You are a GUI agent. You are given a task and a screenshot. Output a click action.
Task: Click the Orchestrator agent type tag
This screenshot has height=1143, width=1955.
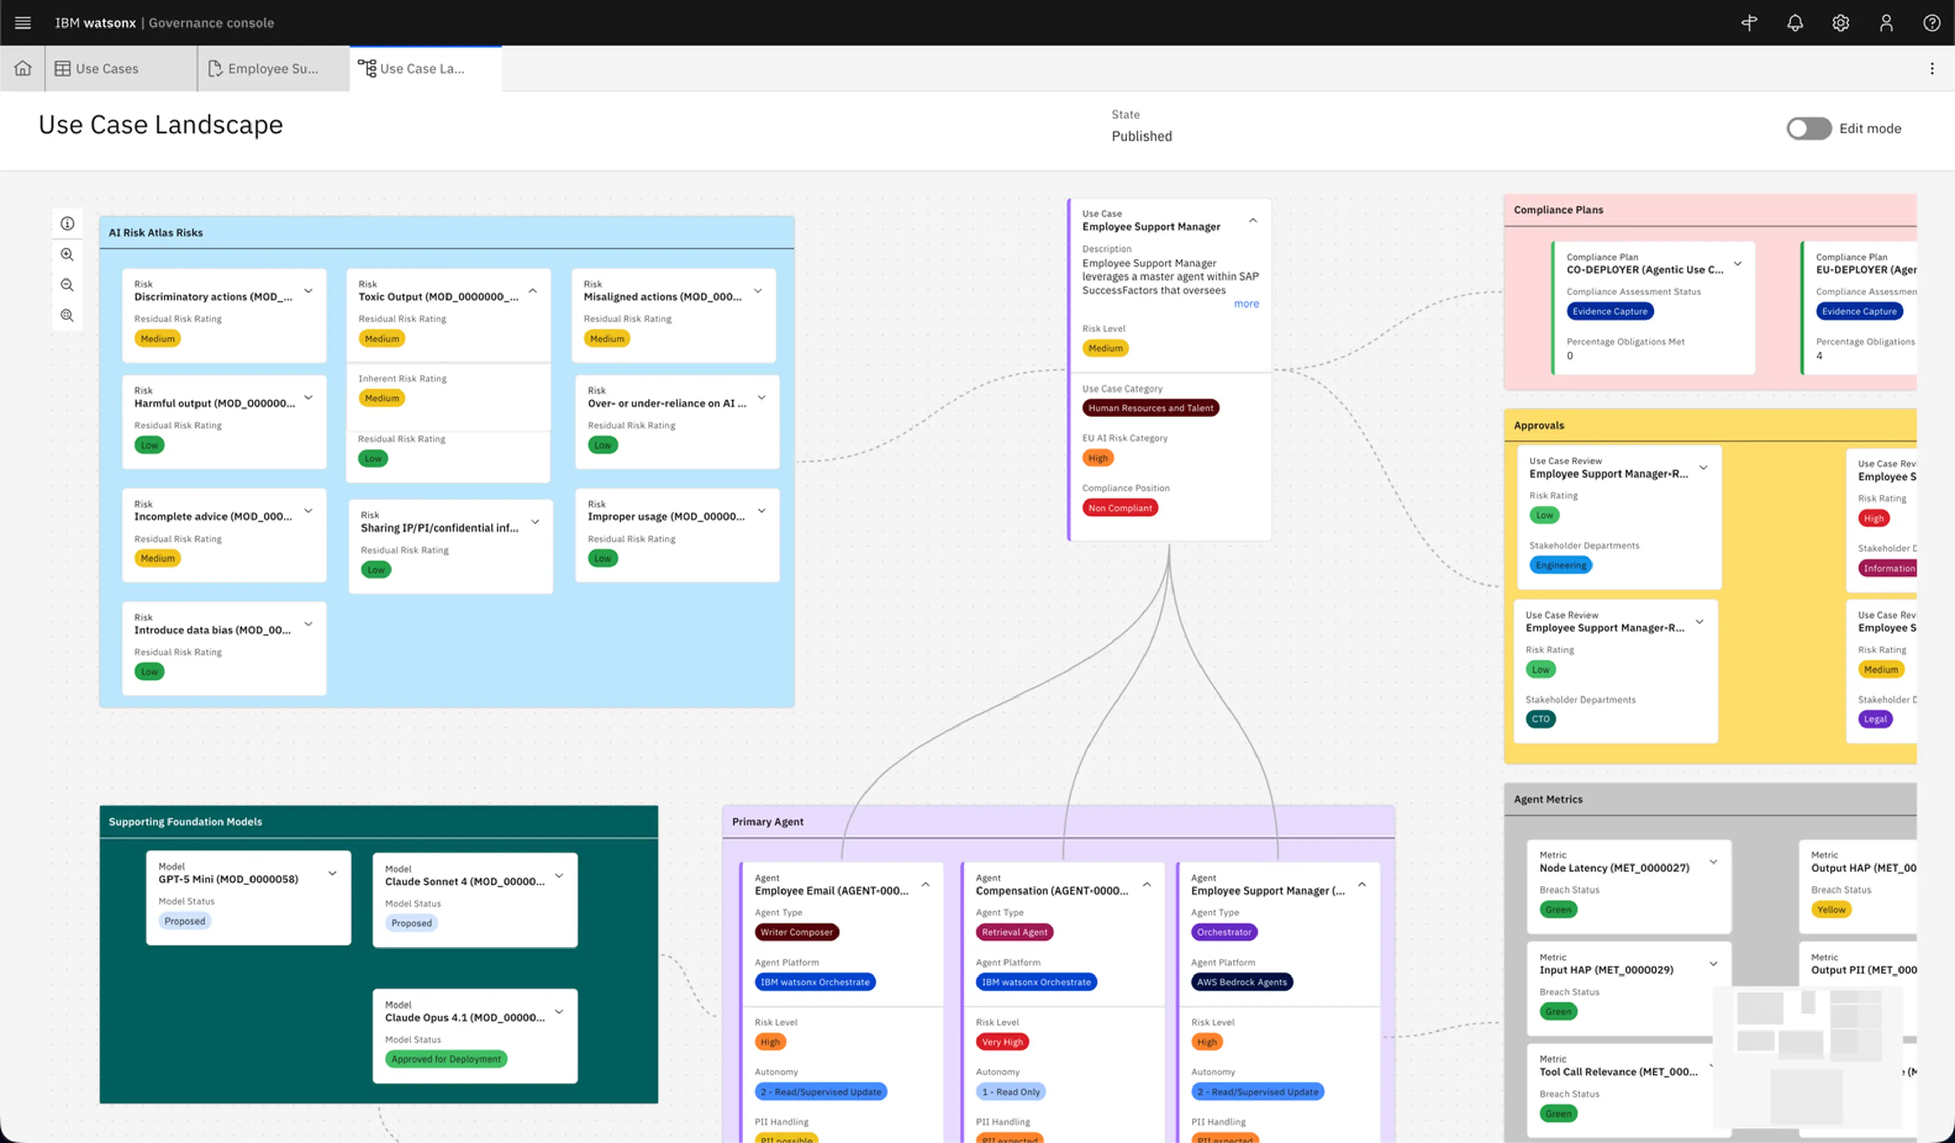point(1224,932)
